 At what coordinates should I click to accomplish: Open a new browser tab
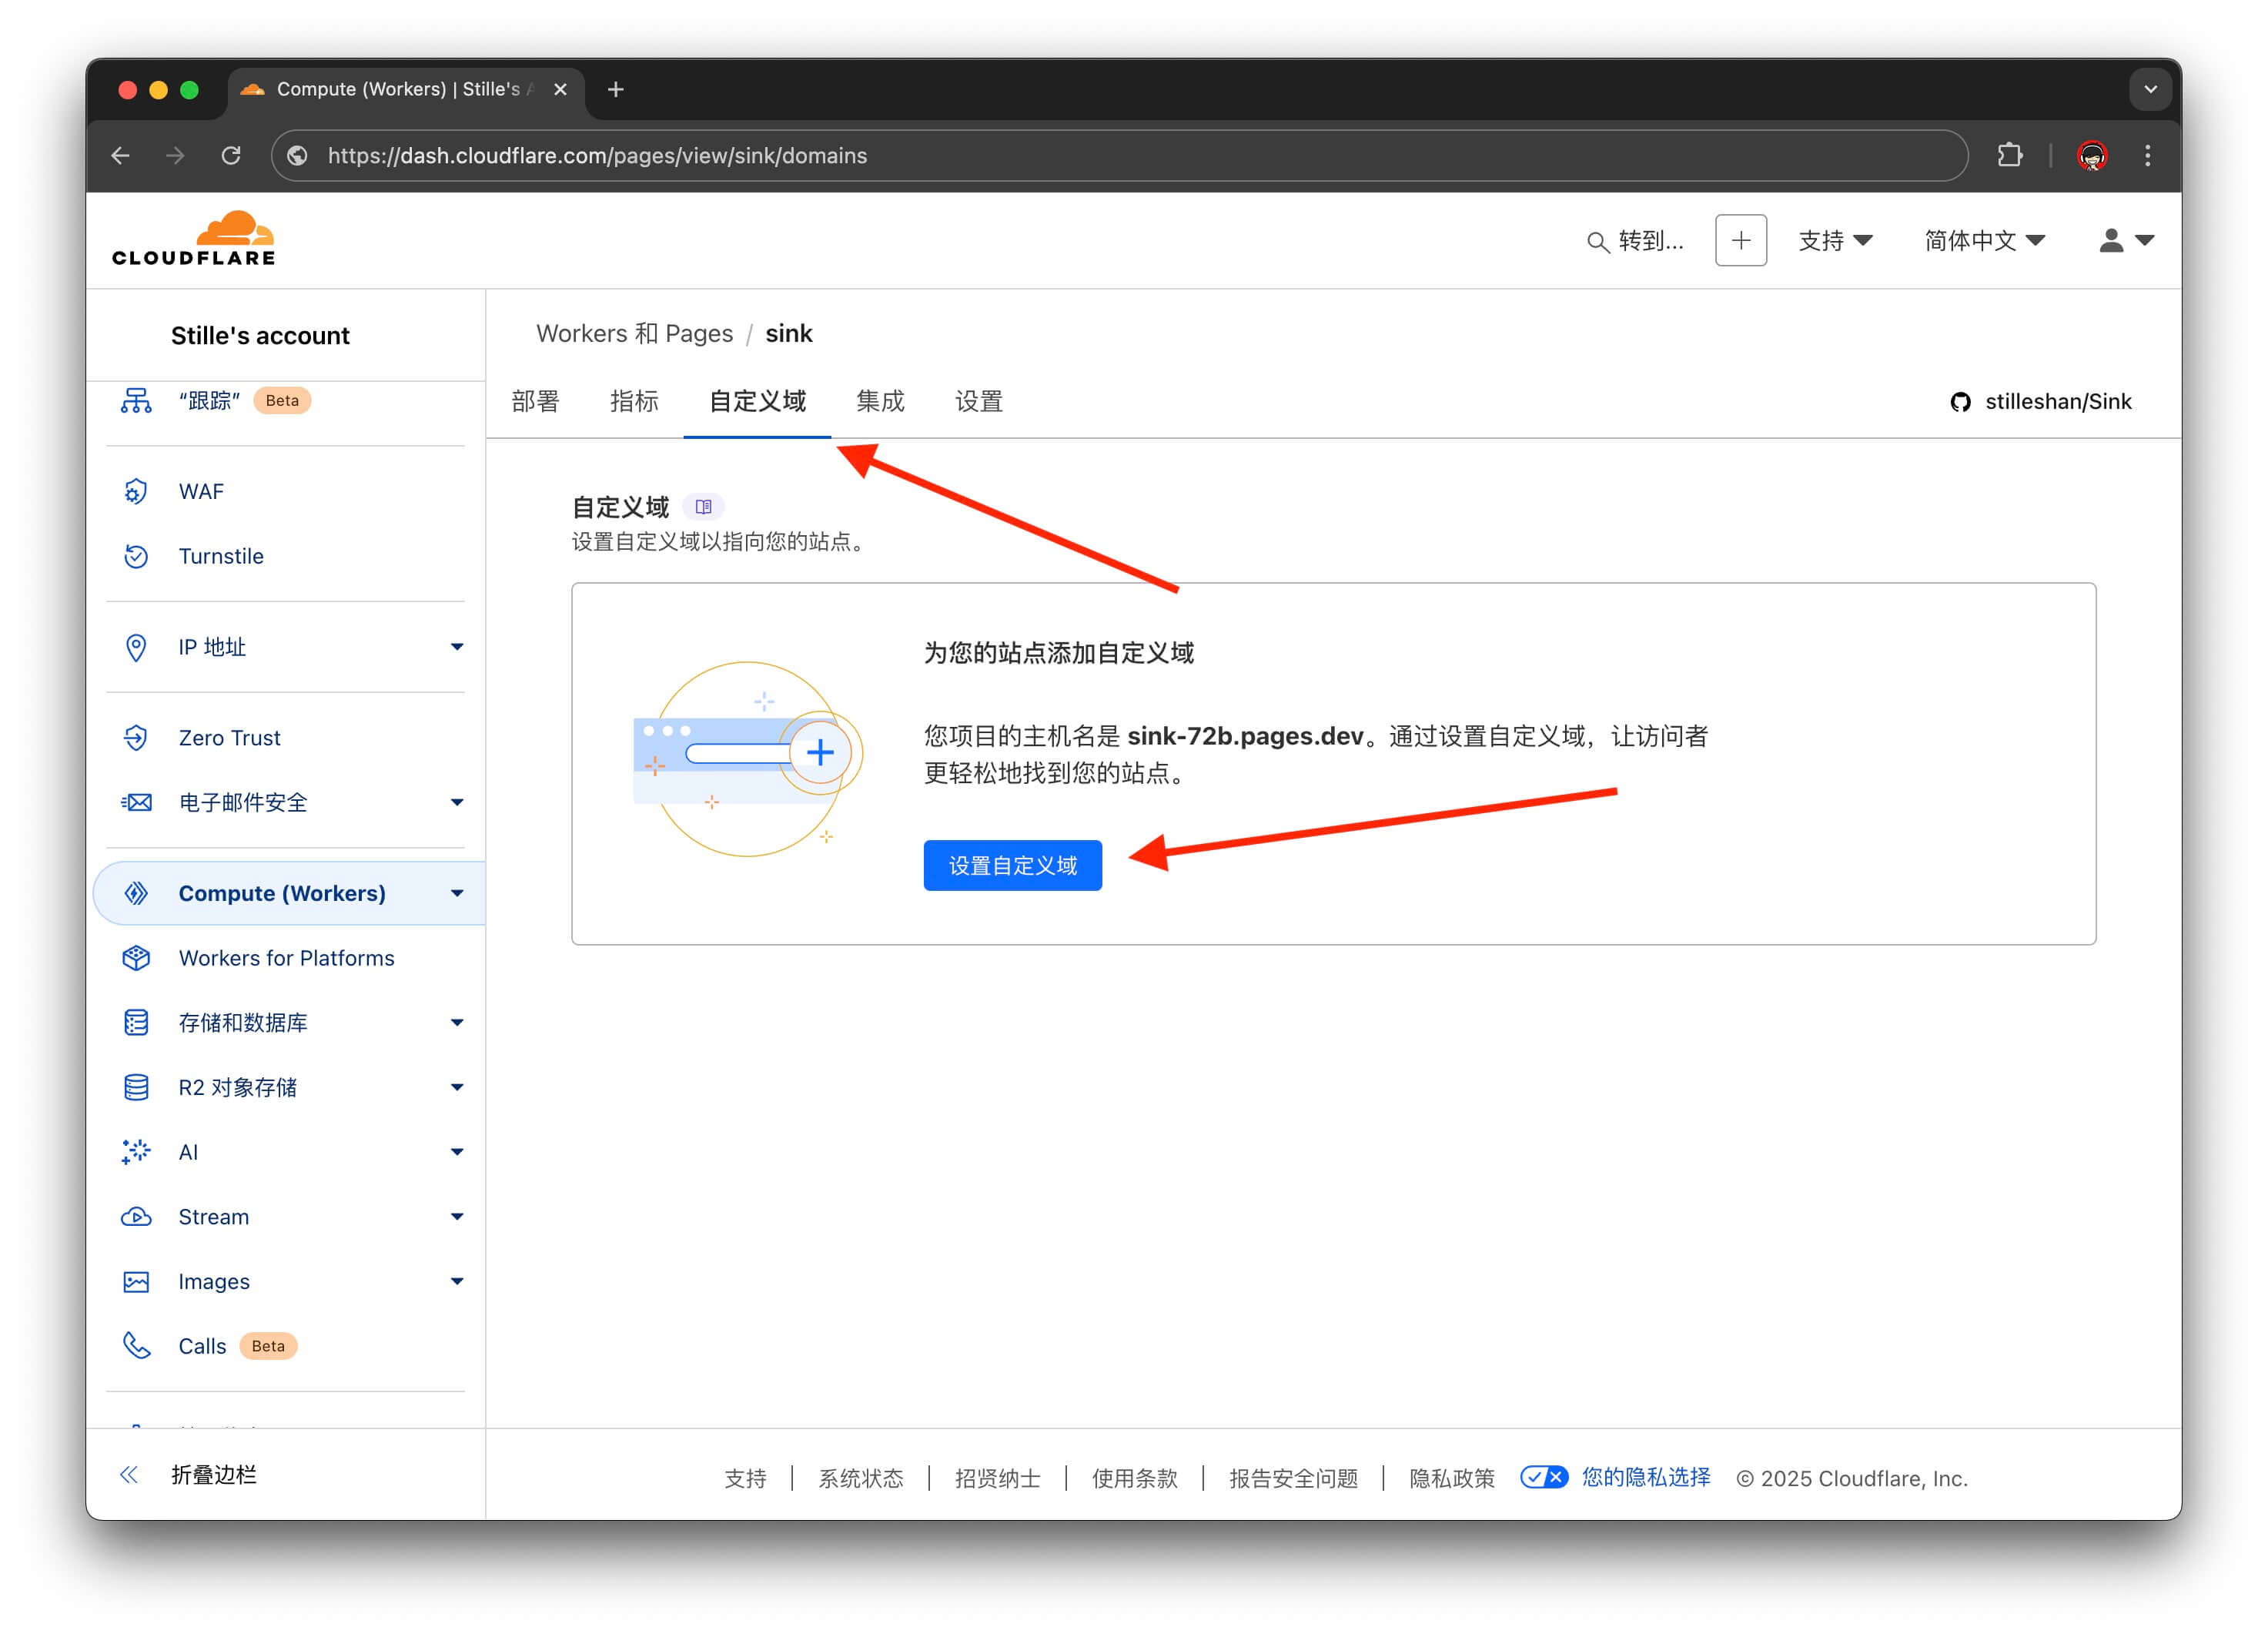coord(616,89)
